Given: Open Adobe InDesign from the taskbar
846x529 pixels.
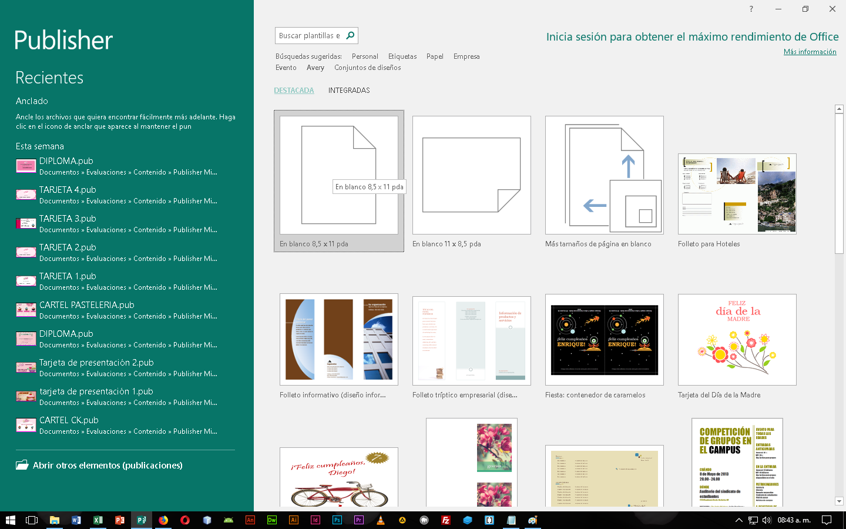Looking at the screenshot, I should tap(315, 520).
